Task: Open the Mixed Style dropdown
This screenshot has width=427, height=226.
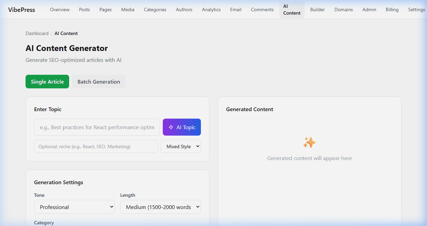Action: [180, 146]
